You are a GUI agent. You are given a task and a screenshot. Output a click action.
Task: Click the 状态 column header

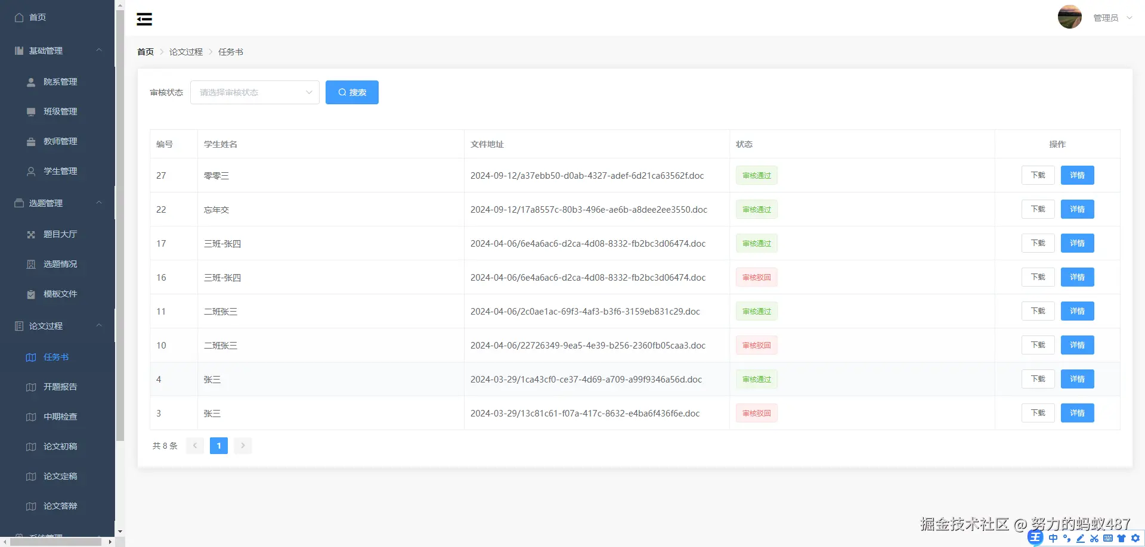tap(744, 144)
